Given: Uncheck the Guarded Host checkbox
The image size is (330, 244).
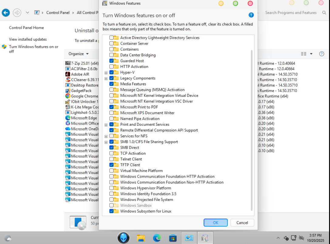Looking at the screenshot, I should 111,61.
